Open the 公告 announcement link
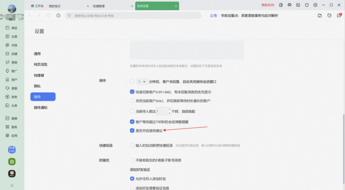 [x=213, y=16]
